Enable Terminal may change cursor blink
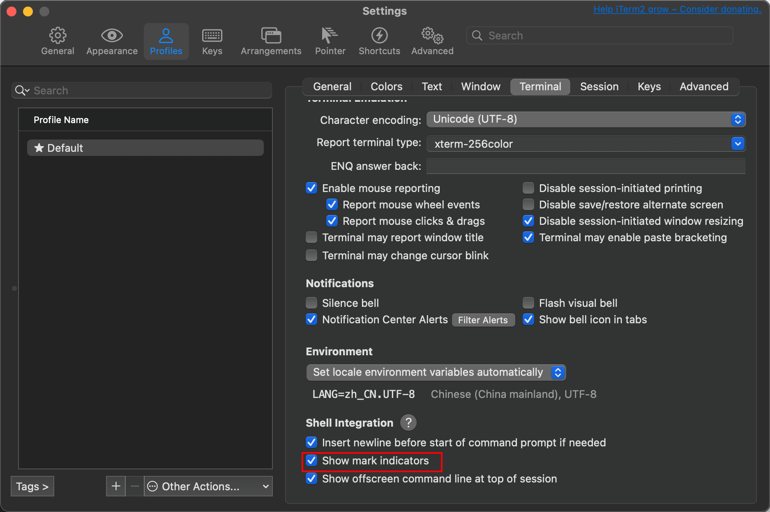The width and height of the screenshot is (770, 512). [x=311, y=256]
